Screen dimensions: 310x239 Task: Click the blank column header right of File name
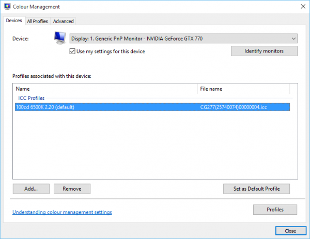pyautogui.click(x=293, y=89)
